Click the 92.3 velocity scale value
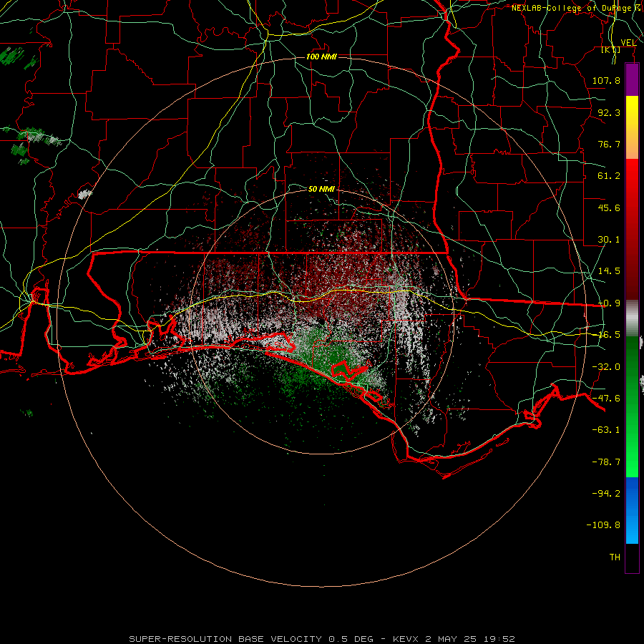644x644 pixels. (x=609, y=112)
